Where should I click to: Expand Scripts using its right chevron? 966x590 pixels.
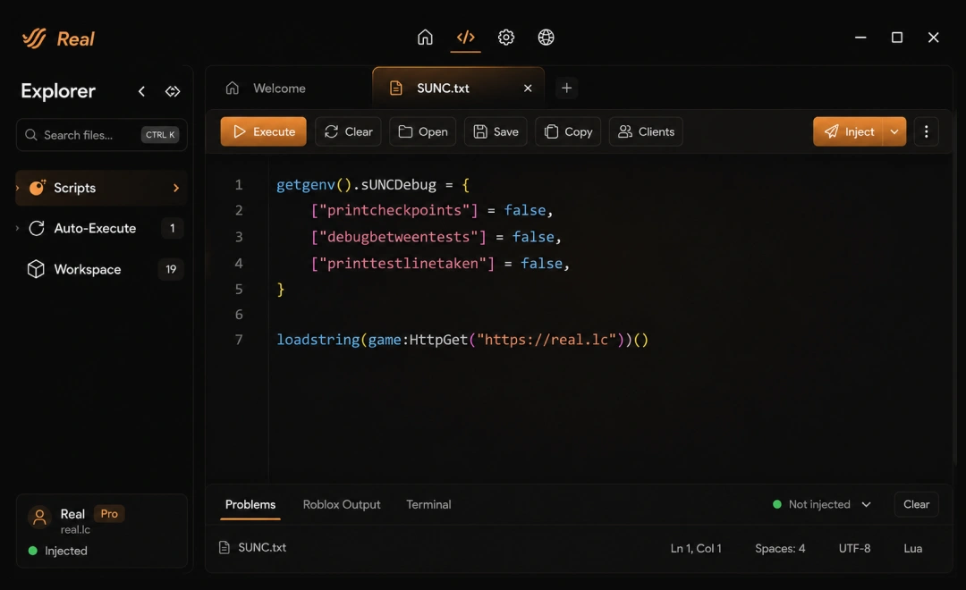tap(176, 188)
